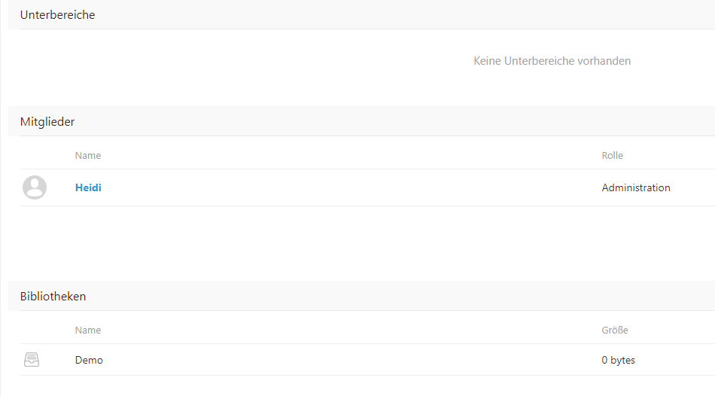Click Heidi's avatar icon
The image size is (715, 396).
coord(35,187)
